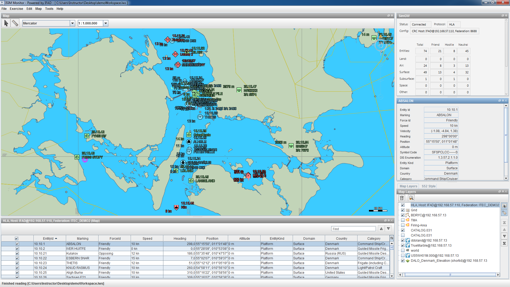
Task: Find previous match using up arrow button
Action: point(381,229)
